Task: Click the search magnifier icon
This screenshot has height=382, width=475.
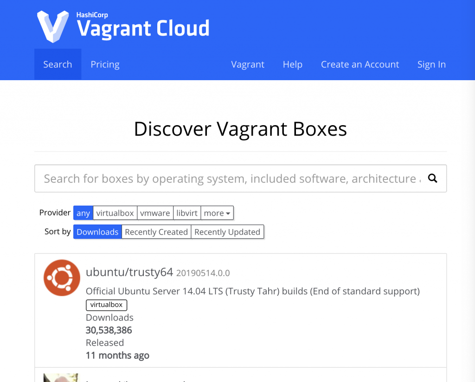Action: coord(433,178)
